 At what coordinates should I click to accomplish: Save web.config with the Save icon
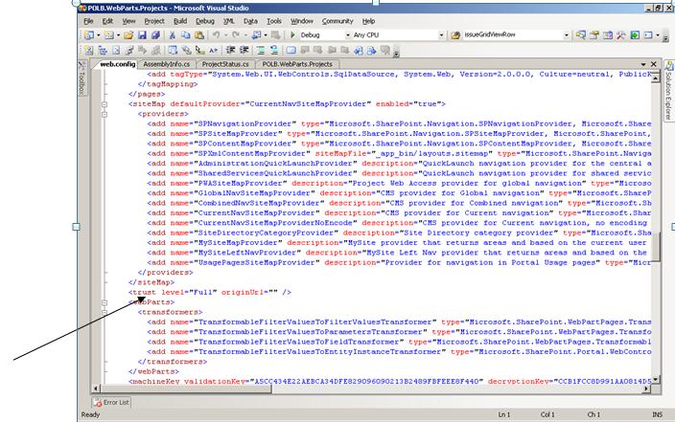pos(142,35)
